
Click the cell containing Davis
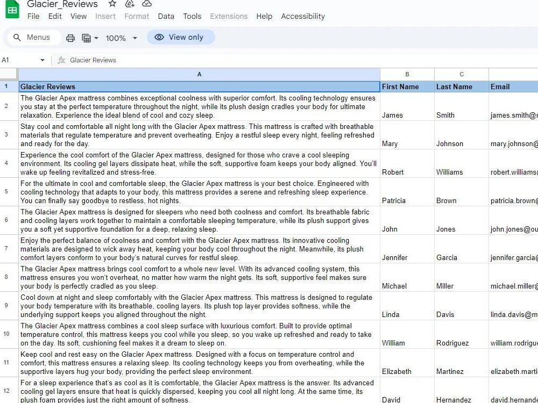[462, 305]
